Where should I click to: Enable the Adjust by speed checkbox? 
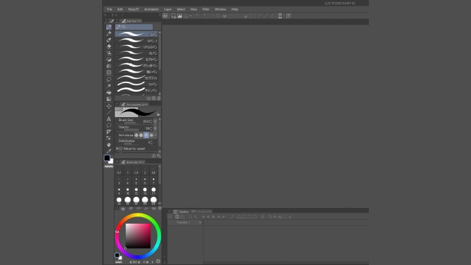click(x=121, y=149)
